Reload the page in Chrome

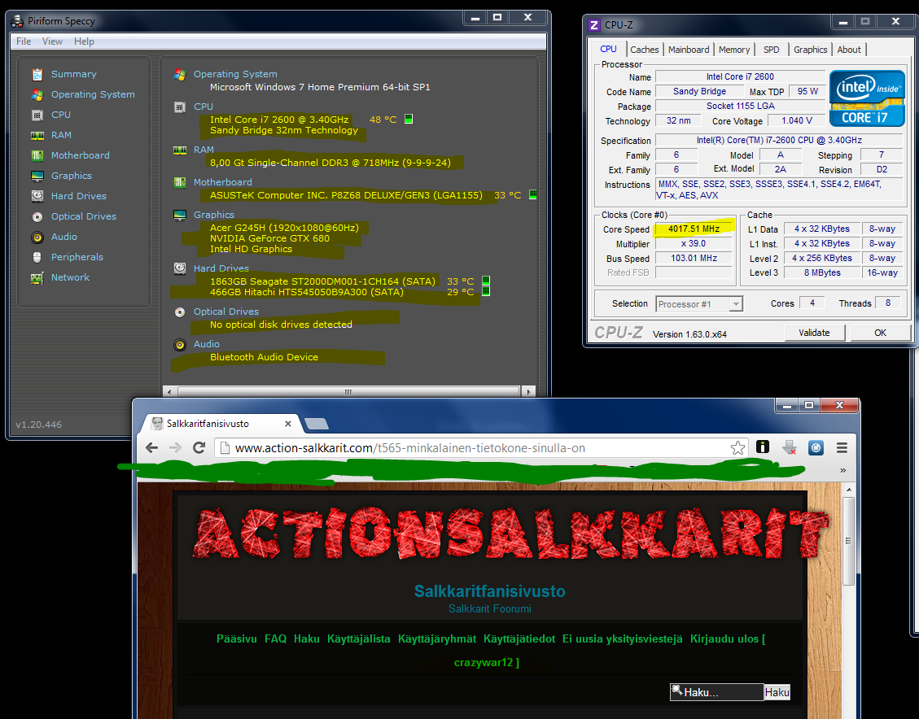pyautogui.click(x=199, y=448)
